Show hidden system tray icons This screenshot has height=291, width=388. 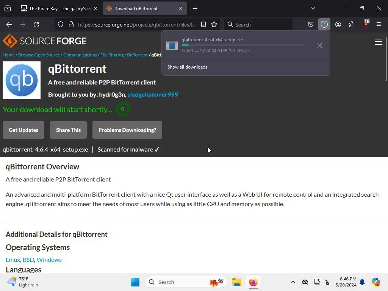(293, 282)
